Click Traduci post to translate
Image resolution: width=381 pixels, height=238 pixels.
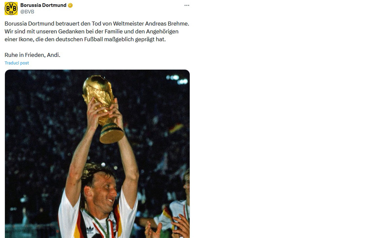(17, 63)
